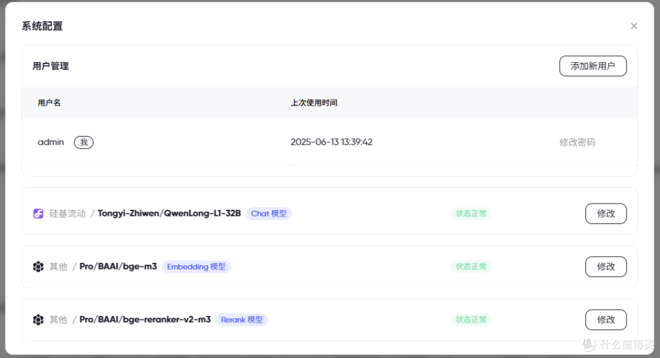The image size is (660, 358).
Task: Click 状态正常 badge in the bge-m3 embedding row
Action: pos(471,267)
